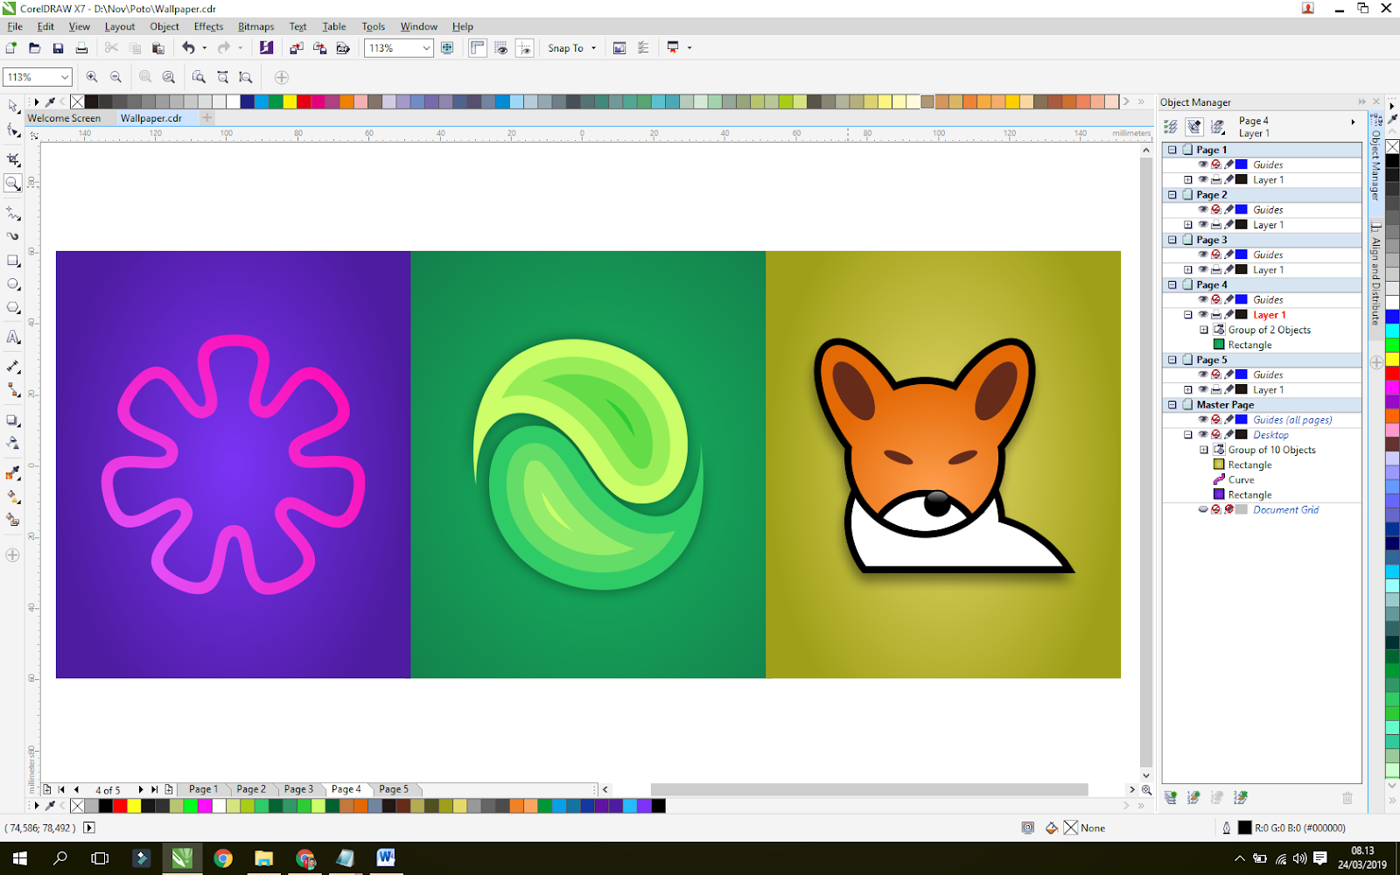
Task: Toggle Show Rulers button in toolbar
Action: point(477,48)
